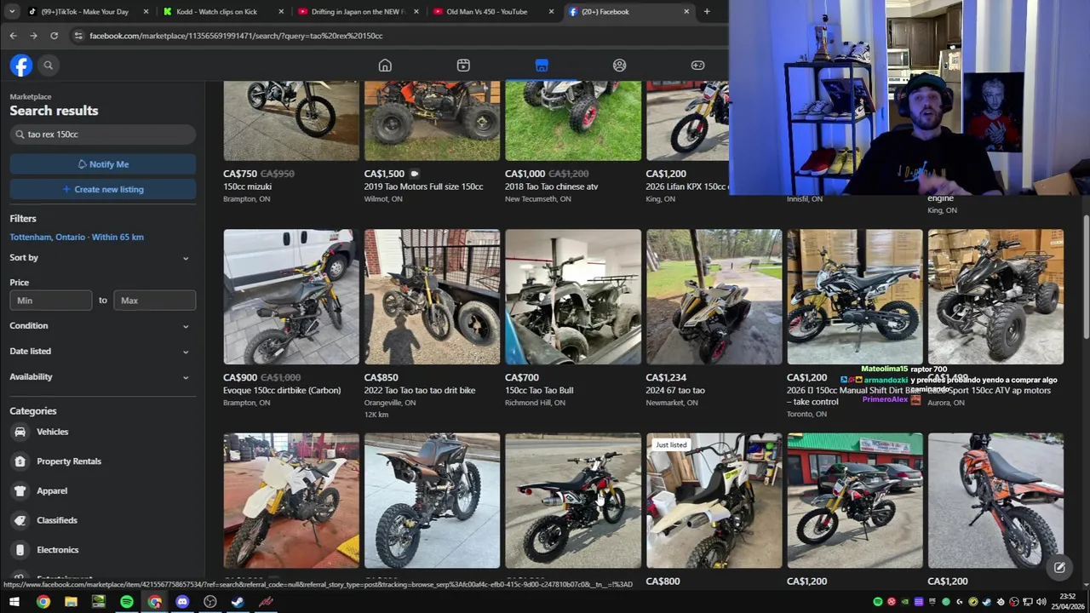Screen dimensions: 1090x613
Task: Click Electronics category icon
Action: [x=20, y=550]
